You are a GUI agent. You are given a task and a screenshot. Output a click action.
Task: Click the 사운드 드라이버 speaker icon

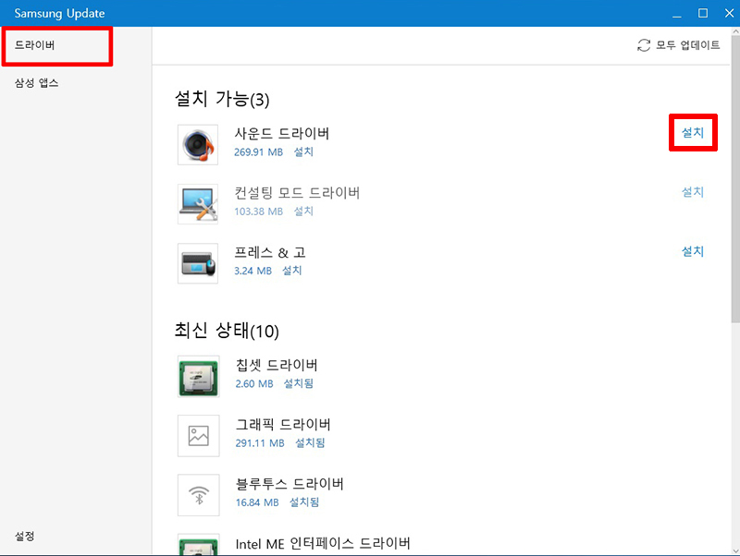pos(198,145)
